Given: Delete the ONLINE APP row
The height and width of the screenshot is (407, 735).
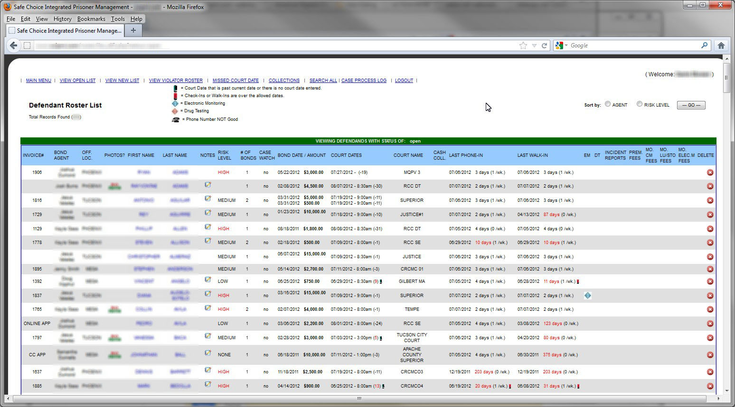Looking at the screenshot, I should [x=710, y=324].
